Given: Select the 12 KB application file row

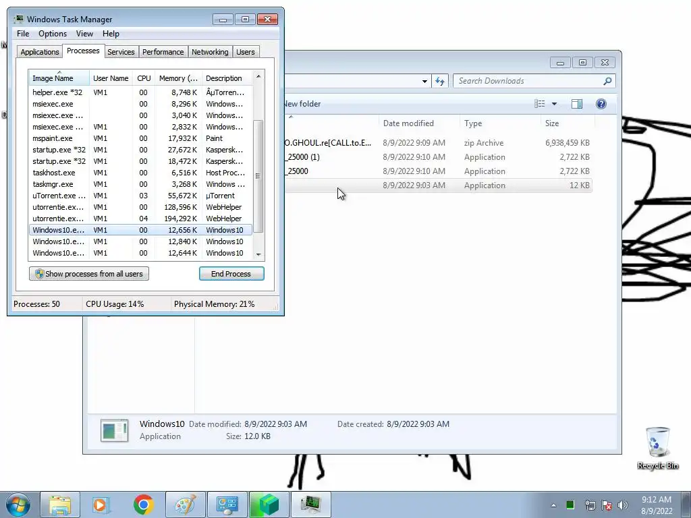Looking at the screenshot, I should [x=439, y=185].
